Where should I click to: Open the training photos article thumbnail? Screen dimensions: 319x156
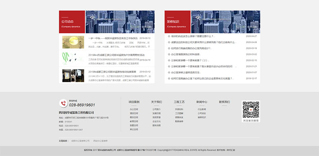pos(73,75)
